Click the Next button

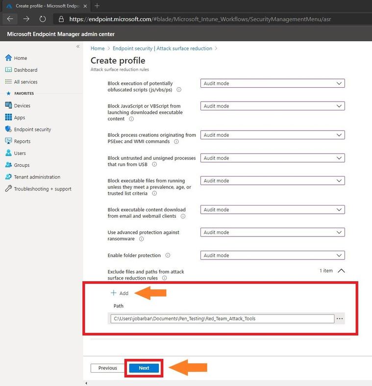tap(144, 368)
